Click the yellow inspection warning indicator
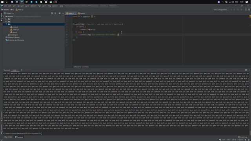The width and height of the screenshot is (251, 141). (250, 16)
